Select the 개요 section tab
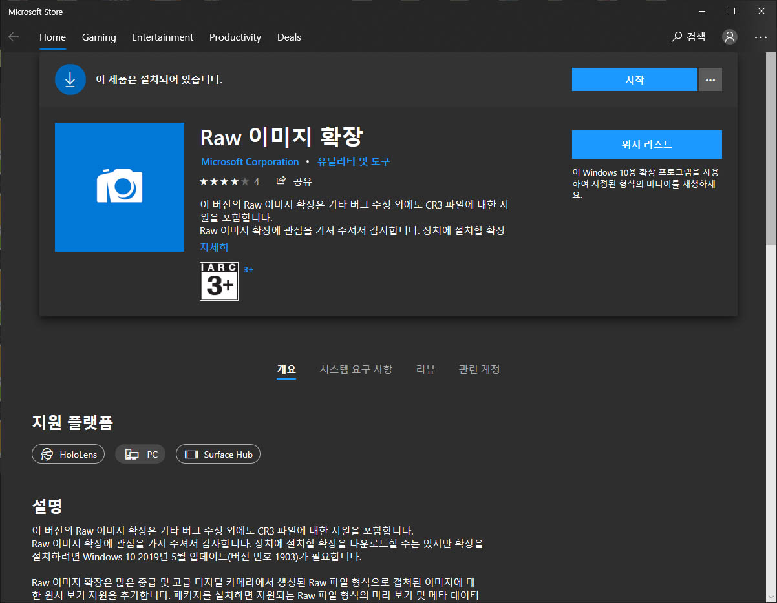The image size is (777, 603). point(286,369)
